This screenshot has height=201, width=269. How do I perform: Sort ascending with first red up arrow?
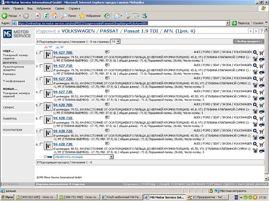click(x=46, y=47)
